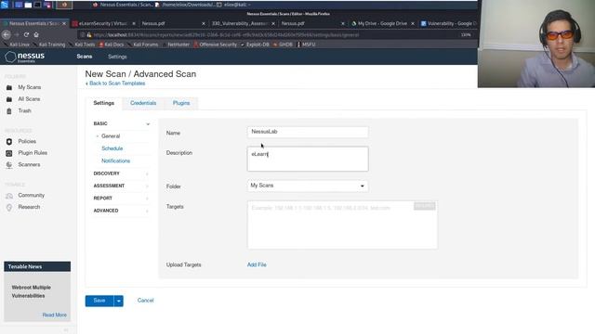Open Webroot Multiple Vulnerabilities news item

[x=31, y=291]
